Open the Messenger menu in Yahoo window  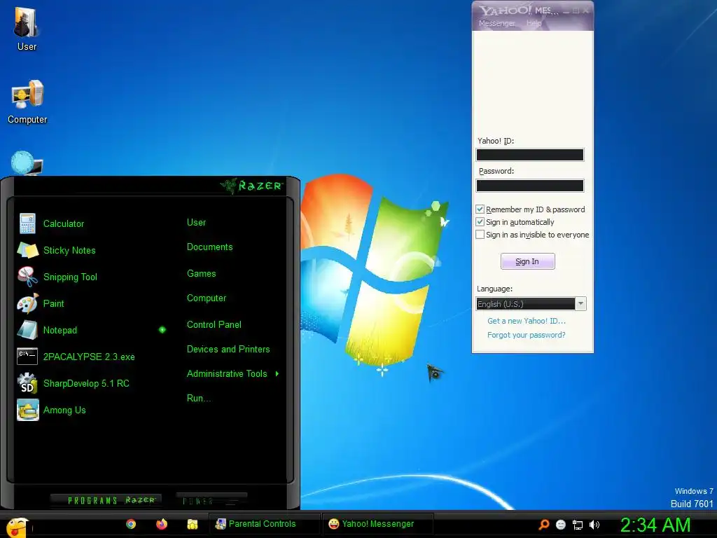[x=496, y=23]
